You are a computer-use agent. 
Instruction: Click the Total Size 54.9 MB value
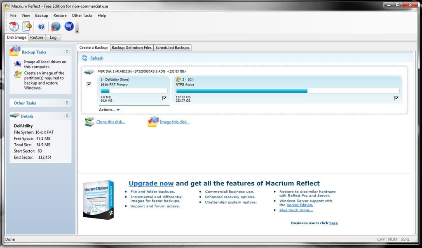tap(43, 145)
